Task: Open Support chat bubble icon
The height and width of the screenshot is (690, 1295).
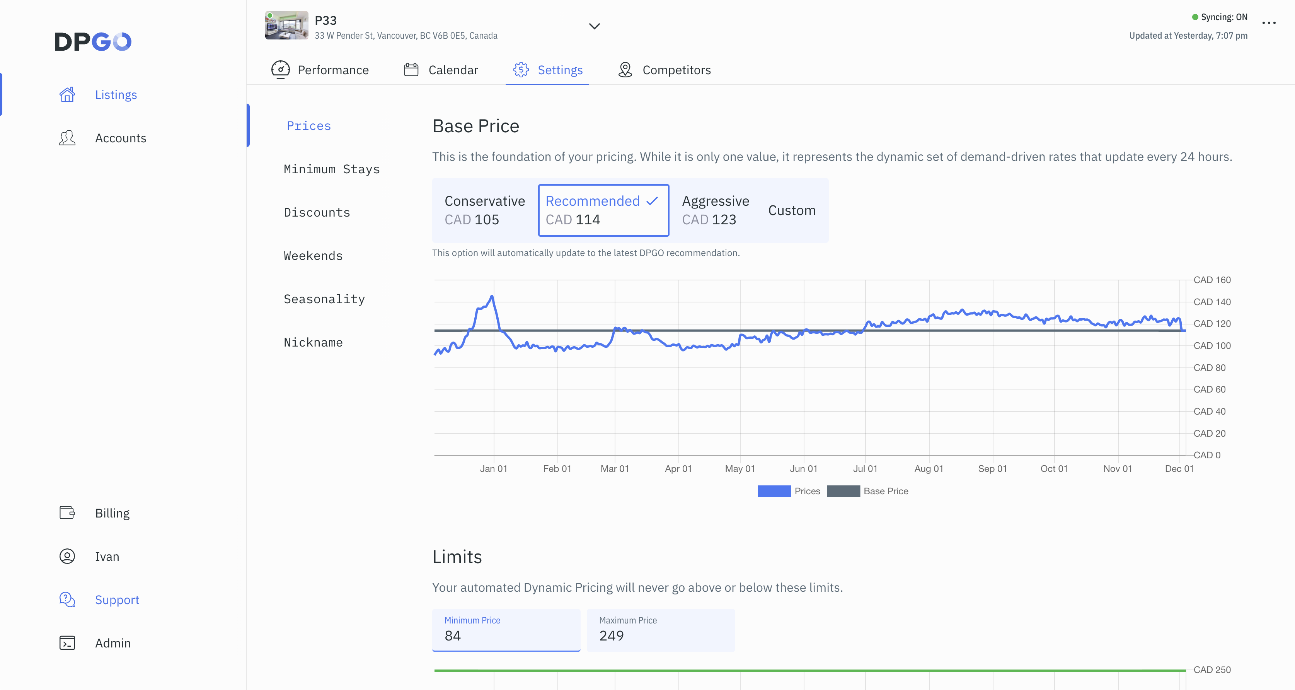Action: click(67, 599)
